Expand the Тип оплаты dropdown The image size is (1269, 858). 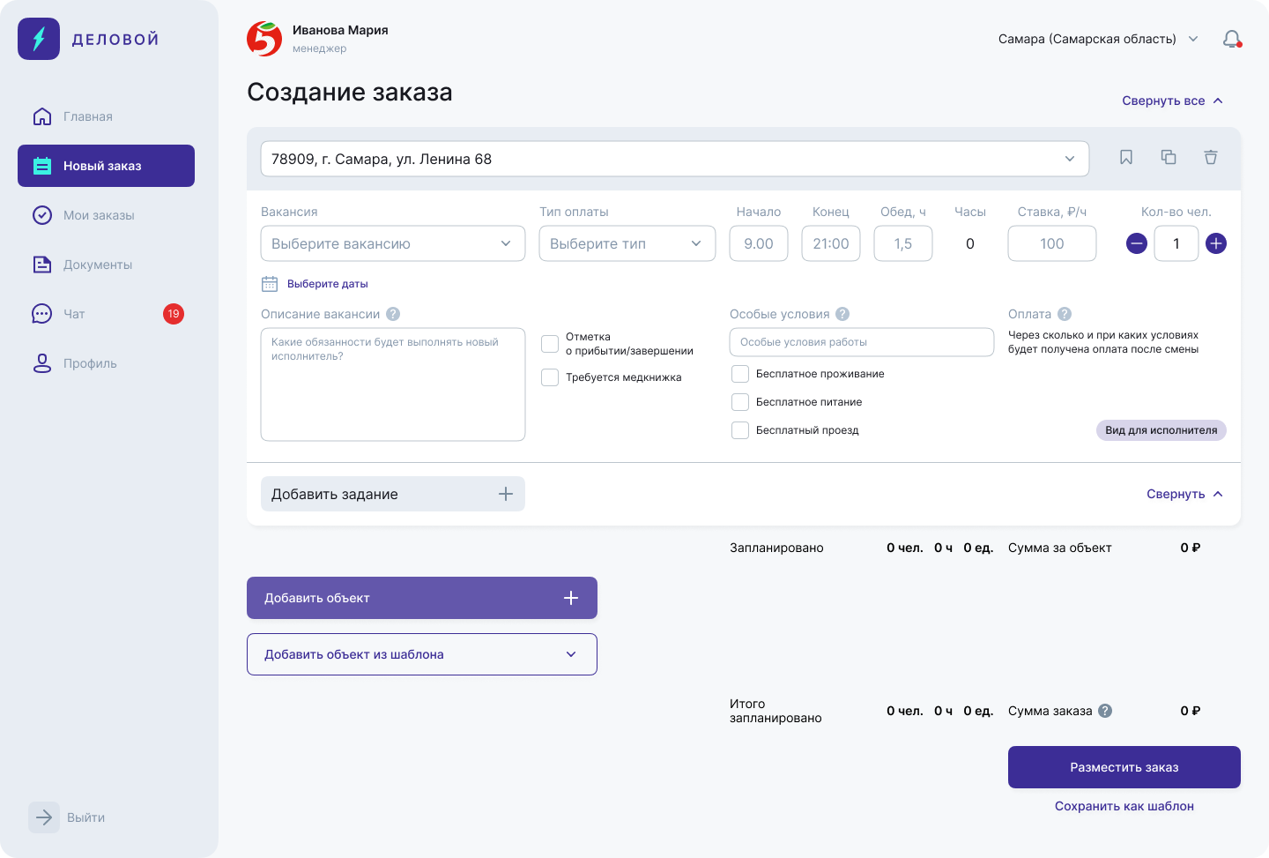[x=627, y=243]
